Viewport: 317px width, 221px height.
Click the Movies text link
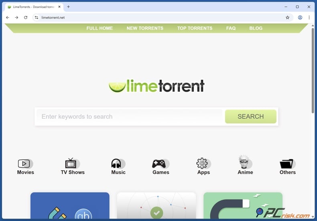25,172
